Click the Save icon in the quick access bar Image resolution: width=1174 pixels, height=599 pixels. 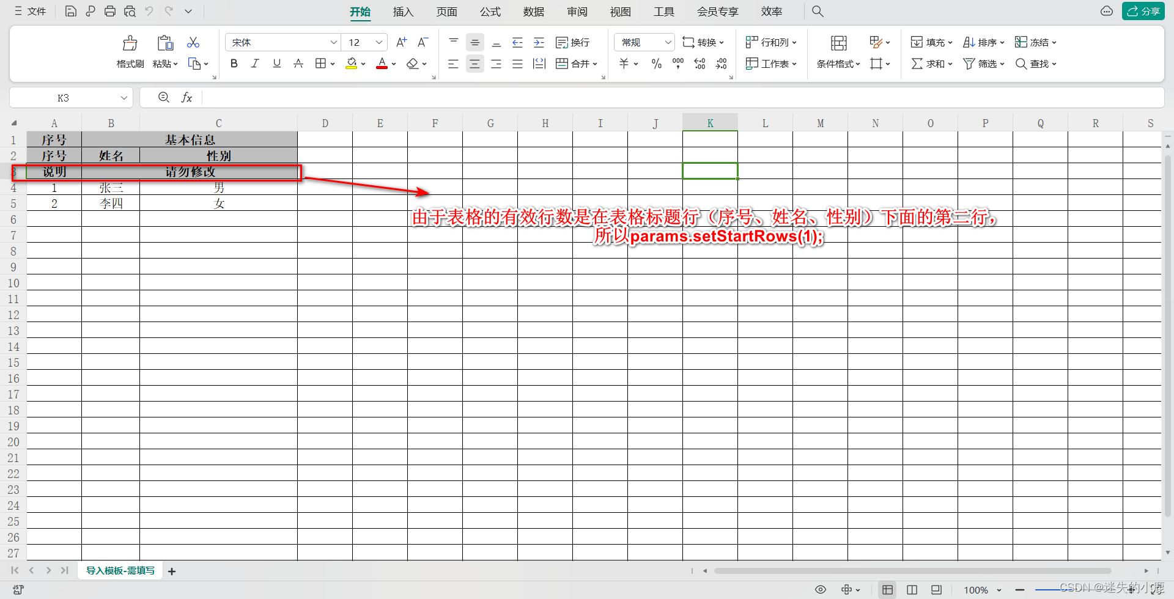pos(70,11)
